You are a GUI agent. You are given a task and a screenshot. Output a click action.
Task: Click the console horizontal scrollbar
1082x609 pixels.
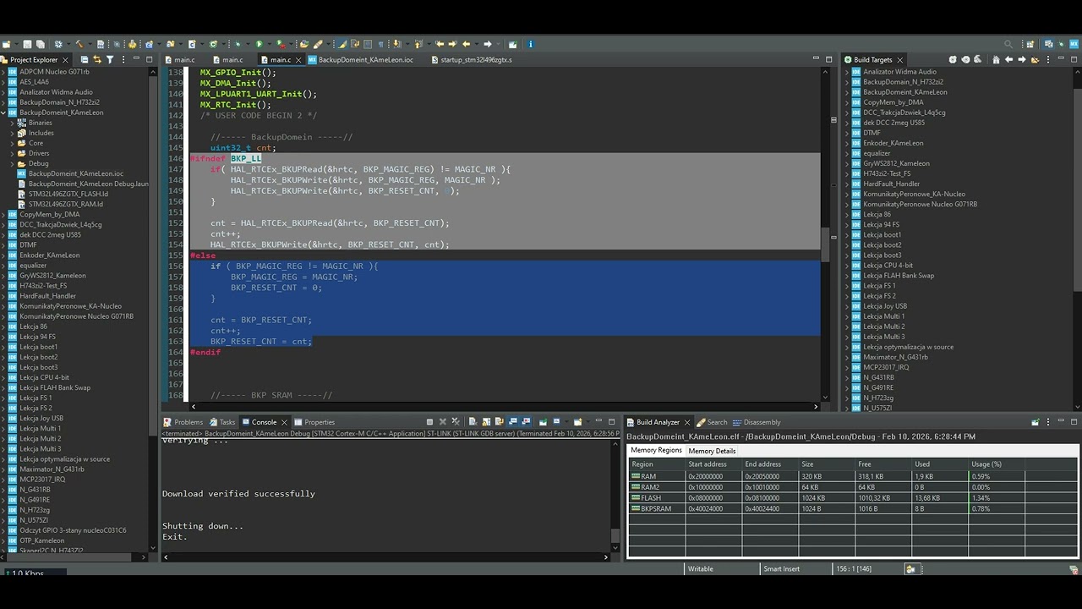[385, 557]
